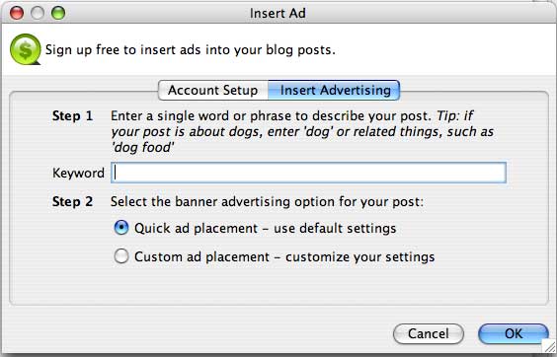The height and width of the screenshot is (357, 557).
Task: Click the Keyword field label
Action: tap(78, 173)
